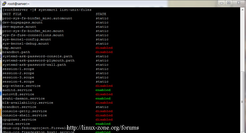Minimize the PuTTY terminal window
The image size is (246, 133).
[x=221, y=3]
